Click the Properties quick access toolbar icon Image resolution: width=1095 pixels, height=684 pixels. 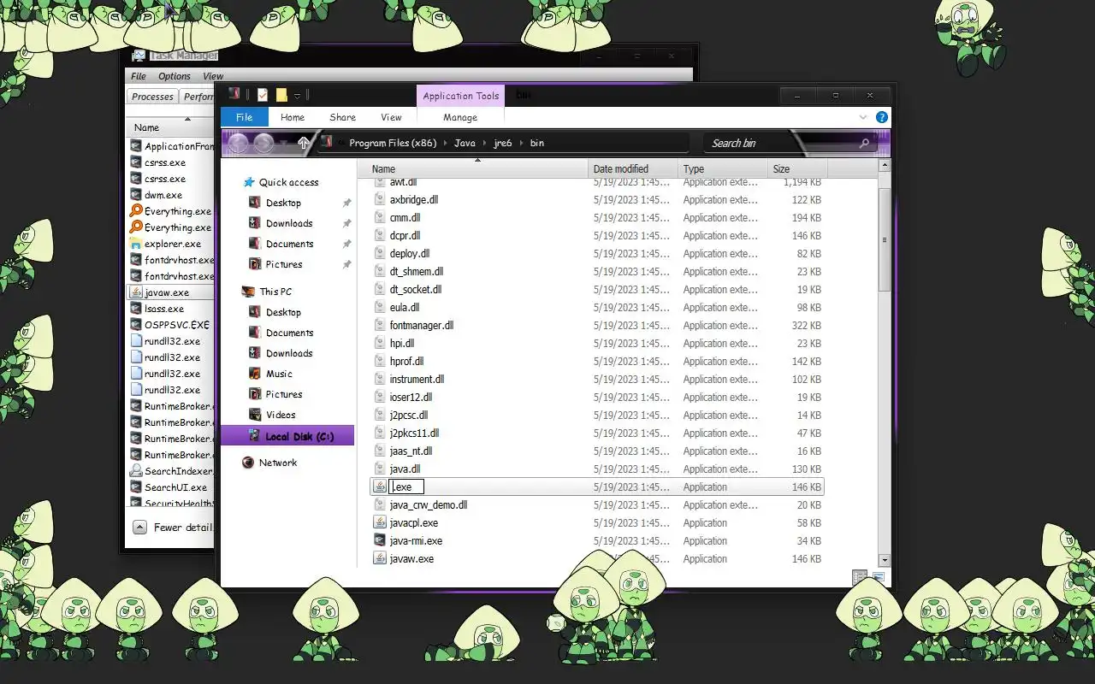click(263, 95)
